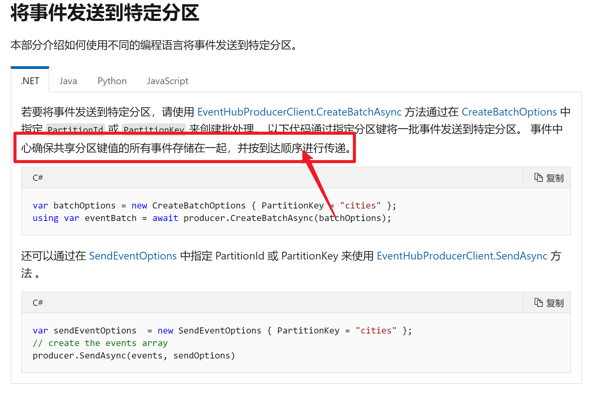Click the "// create the events array" comment
593x396 pixels.
(100, 343)
